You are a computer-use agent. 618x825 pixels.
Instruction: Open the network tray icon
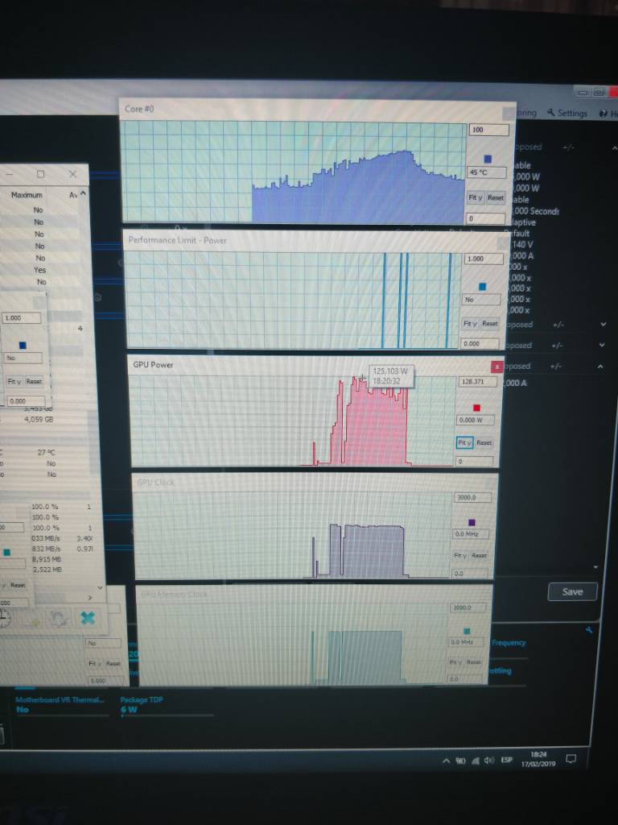476,761
